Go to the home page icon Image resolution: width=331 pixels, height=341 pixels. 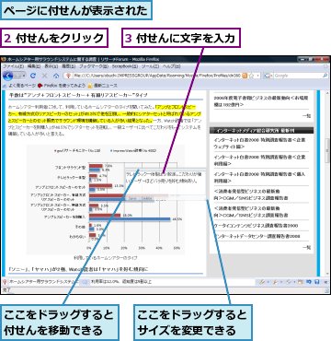(x=56, y=76)
